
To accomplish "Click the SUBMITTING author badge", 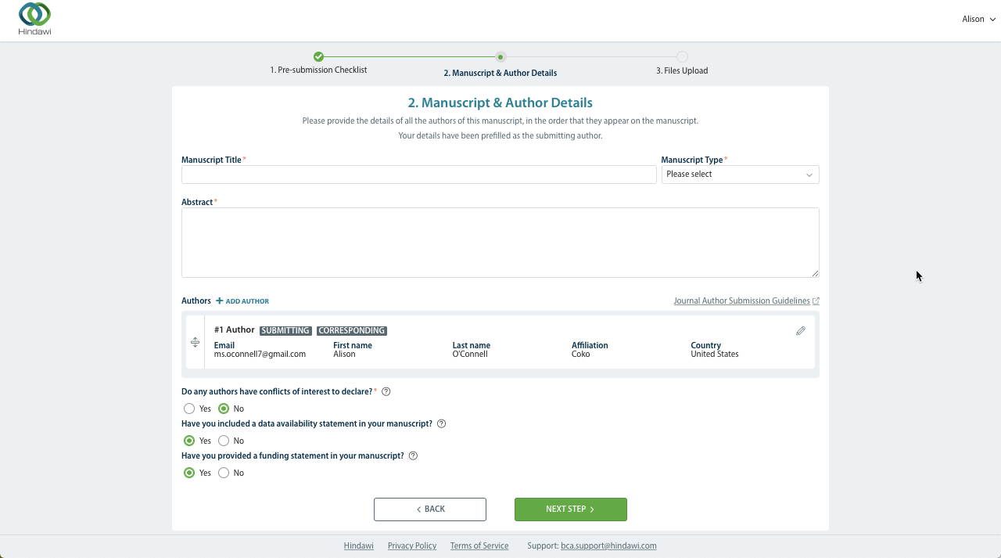I will 285,330.
